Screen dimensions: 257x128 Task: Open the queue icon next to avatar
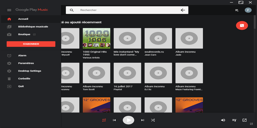(x=237, y=10)
